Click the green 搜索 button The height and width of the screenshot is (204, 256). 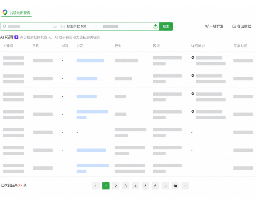[166, 26]
